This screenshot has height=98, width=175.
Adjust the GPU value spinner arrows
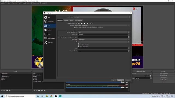[129, 48]
